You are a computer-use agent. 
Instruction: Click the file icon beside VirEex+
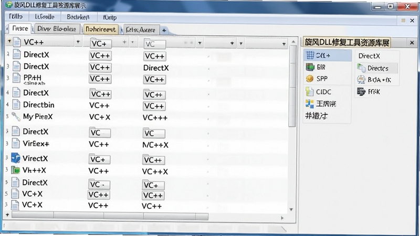click(16, 144)
